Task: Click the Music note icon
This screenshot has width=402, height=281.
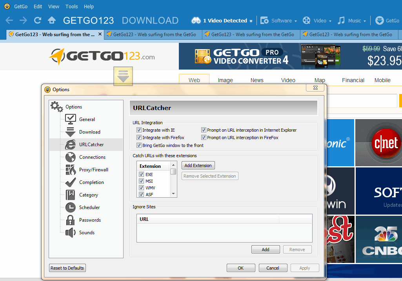Action: point(341,20)
